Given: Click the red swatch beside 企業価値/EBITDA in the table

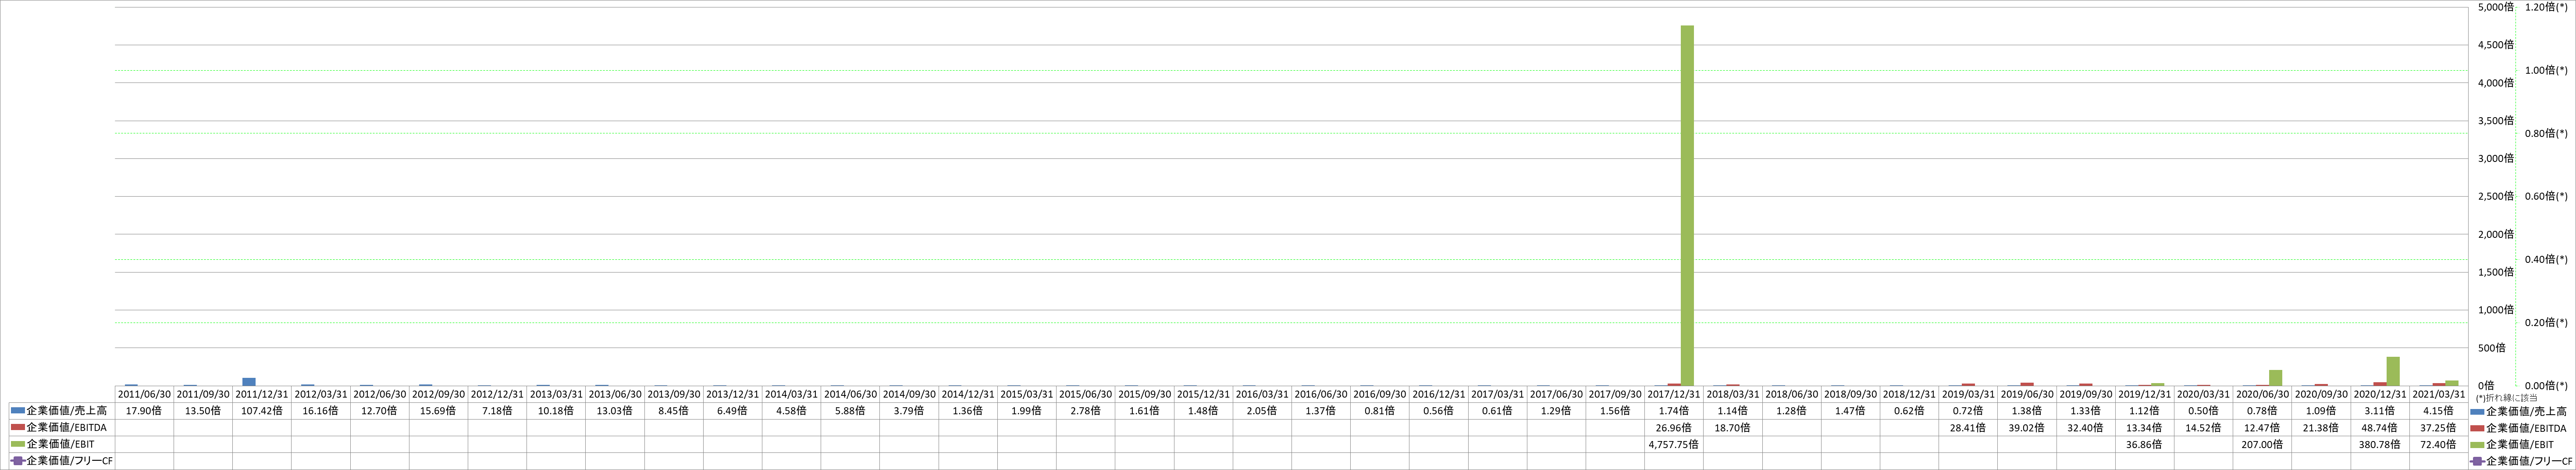Looking at the screenshot, I should tap(17, 428).
